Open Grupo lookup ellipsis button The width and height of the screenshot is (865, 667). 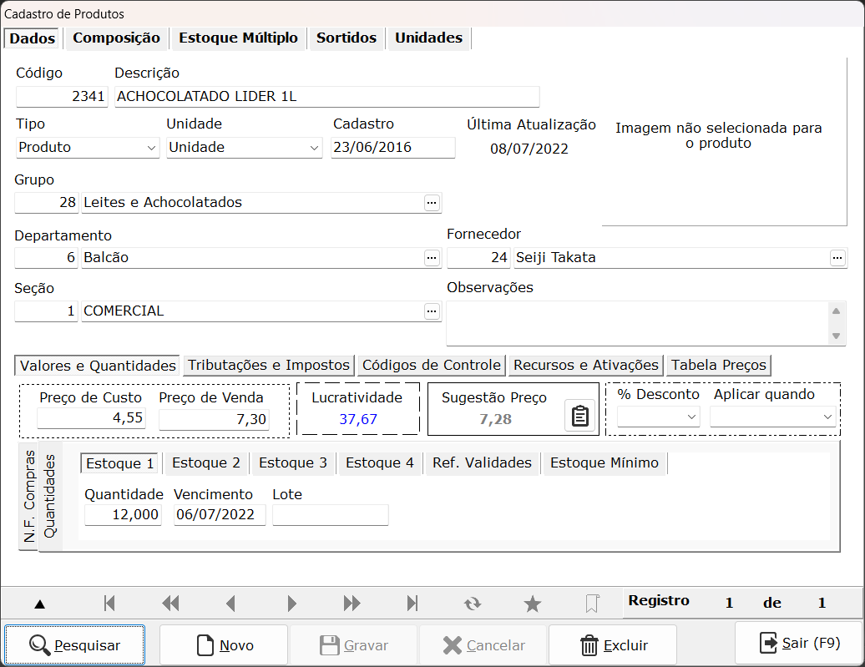point(432,203)
